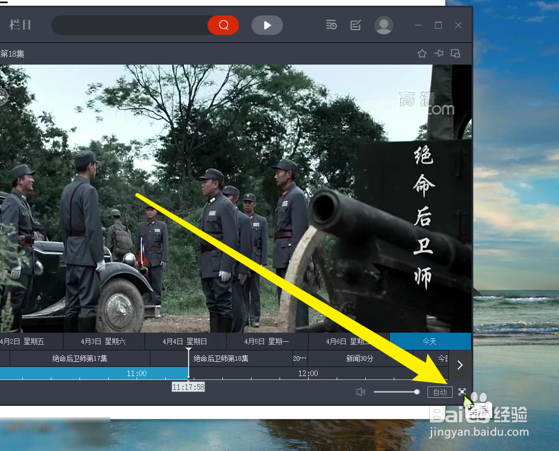
Task: Open the user account avatar
Action: tap(384, 25)
